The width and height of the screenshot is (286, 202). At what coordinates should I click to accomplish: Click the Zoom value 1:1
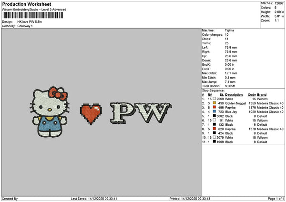276,20
